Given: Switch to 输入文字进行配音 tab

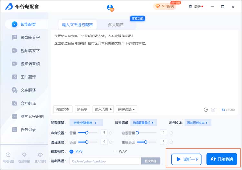Looking at the screenshot, I should (x=77, y=25).
